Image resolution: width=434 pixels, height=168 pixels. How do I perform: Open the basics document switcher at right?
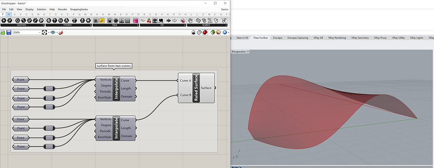(225, 9)
